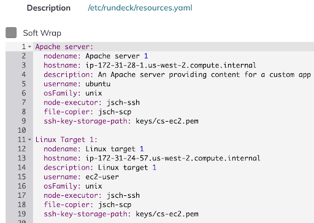
Task: Click file-copier jsch-scp on line 8
Action: point(88,112)
